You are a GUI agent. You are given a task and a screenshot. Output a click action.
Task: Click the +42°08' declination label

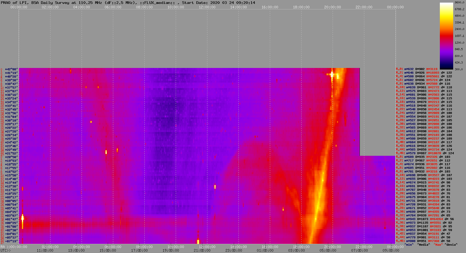(11, 69)
